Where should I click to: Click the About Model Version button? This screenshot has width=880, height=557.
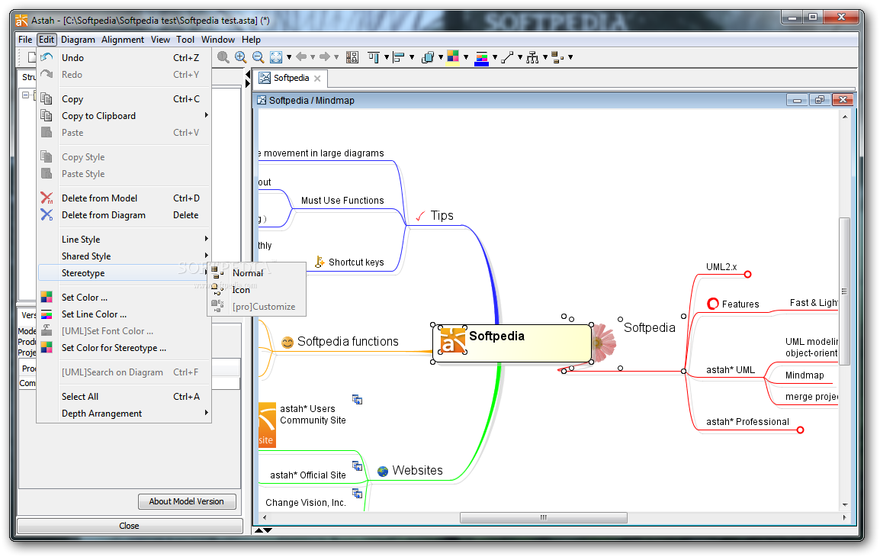(x=187, y=501)
